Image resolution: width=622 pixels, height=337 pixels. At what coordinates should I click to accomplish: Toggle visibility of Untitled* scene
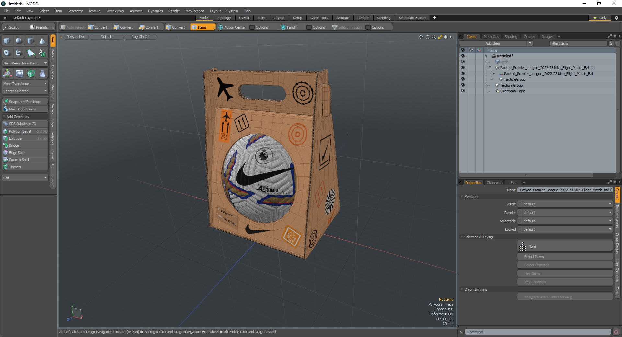pos(463,56)
